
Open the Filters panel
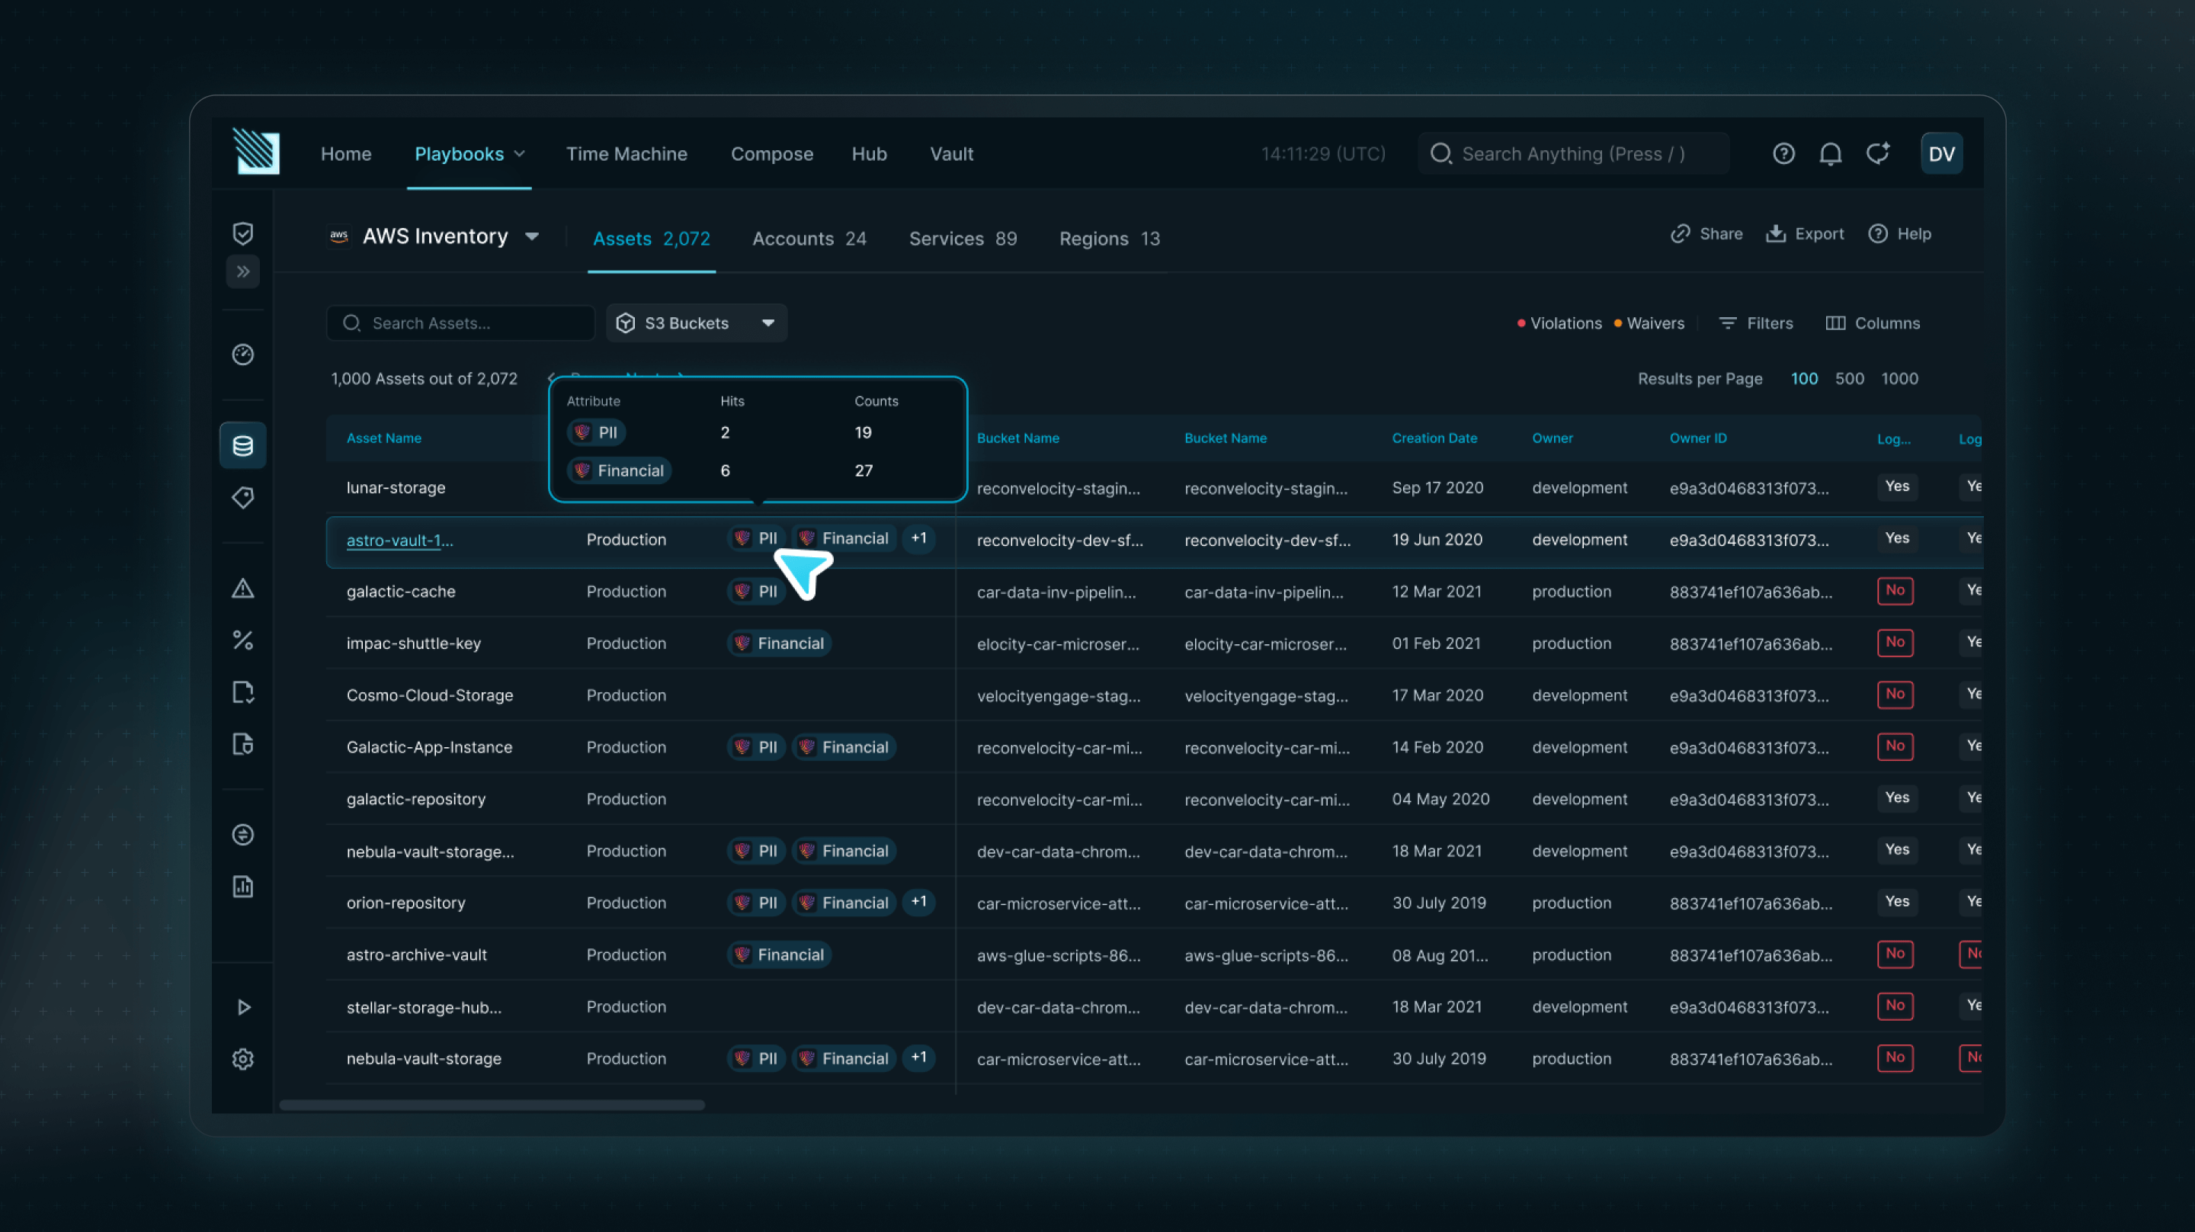(1755, 323)
